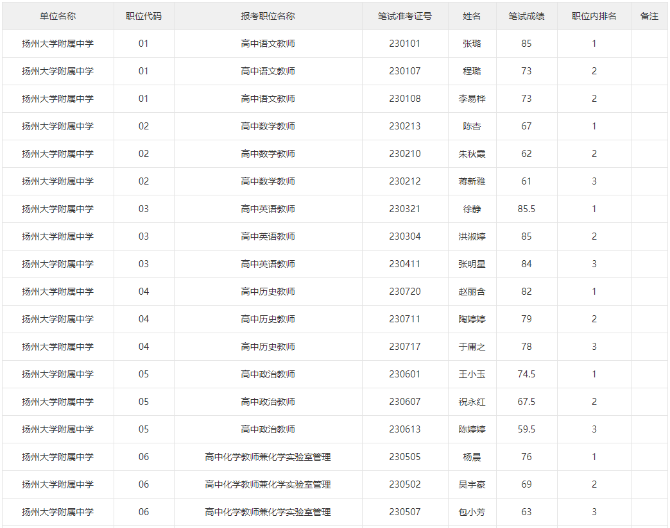Select the name 于庸之
The image size is (670, 528).
[x=472, y=347]
